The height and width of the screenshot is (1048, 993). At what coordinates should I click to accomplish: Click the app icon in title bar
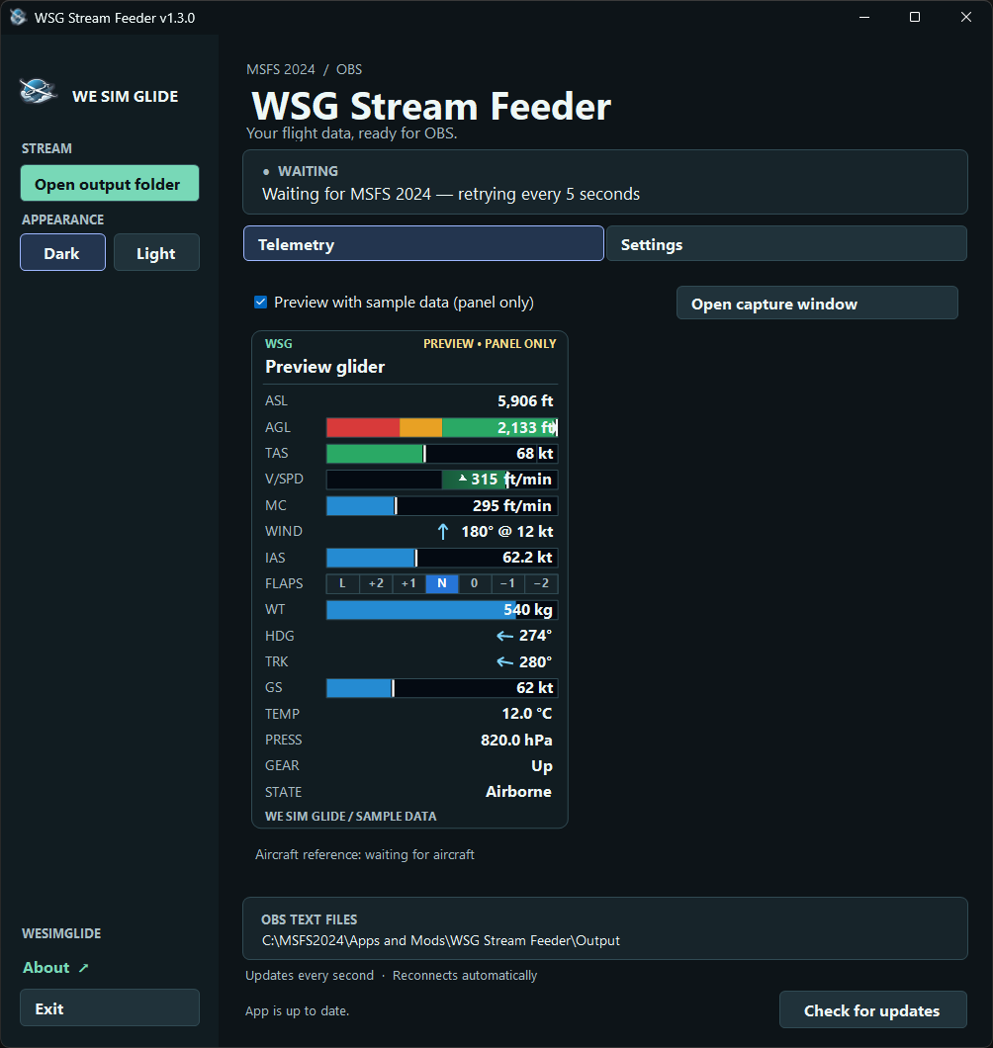click(x=18, y=17)
